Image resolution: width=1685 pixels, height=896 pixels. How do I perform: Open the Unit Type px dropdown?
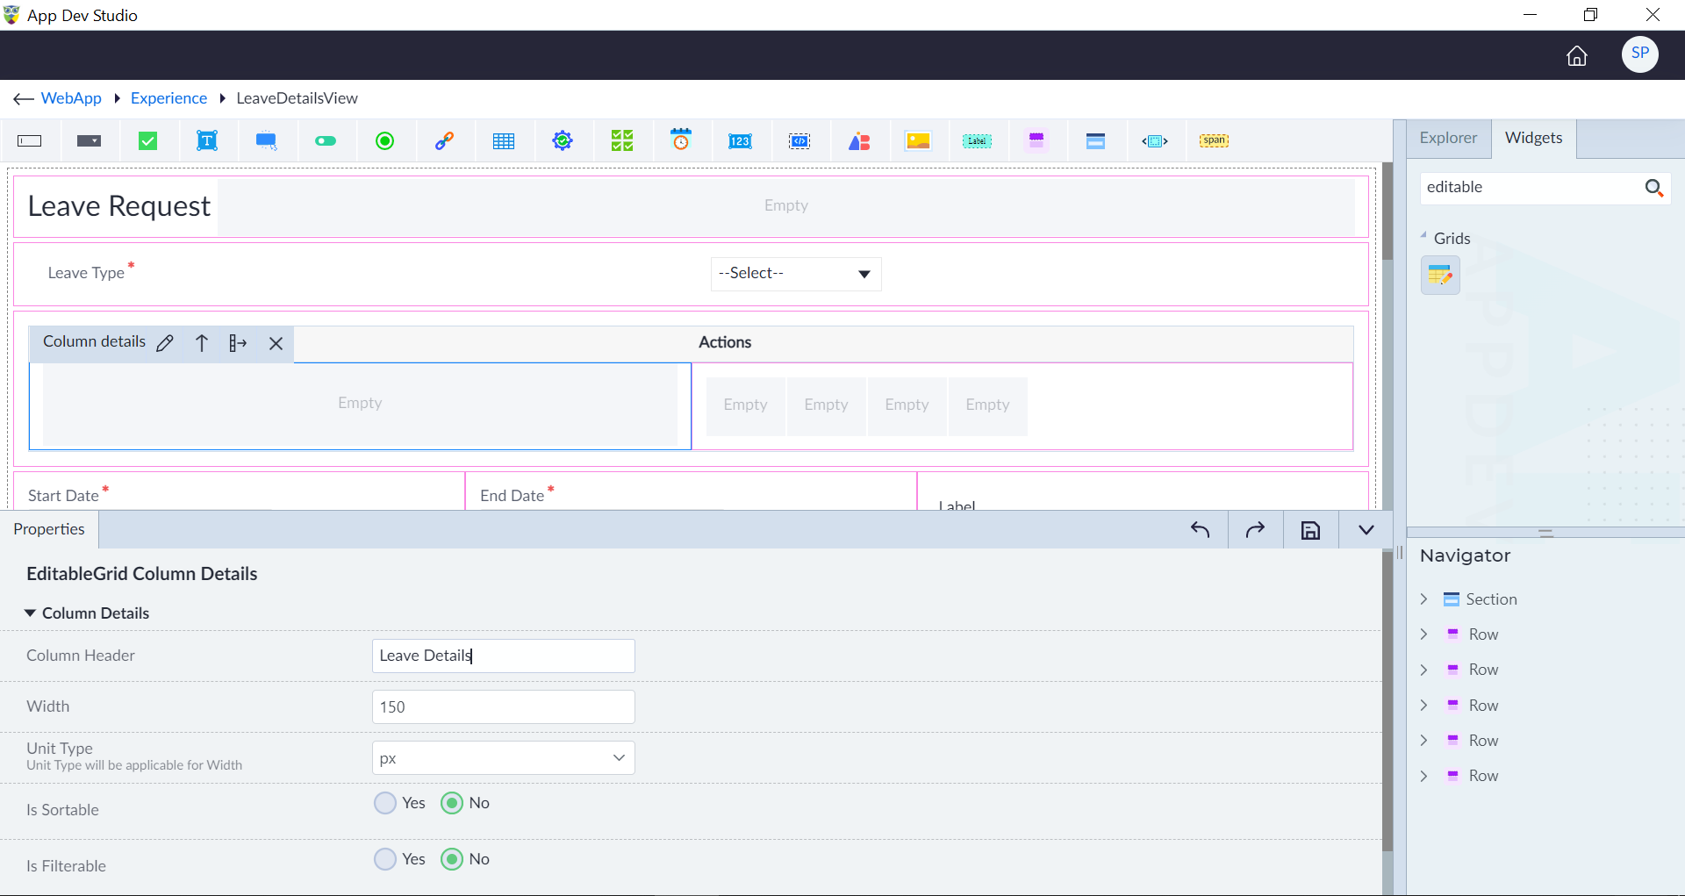pos(503,758)
